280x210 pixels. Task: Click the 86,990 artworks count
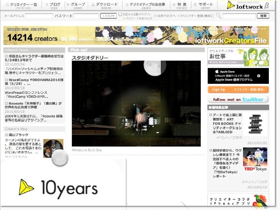[x=77, y=39]
